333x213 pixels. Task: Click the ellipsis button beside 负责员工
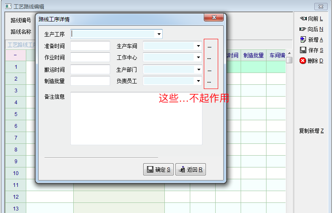click(209, 81)
